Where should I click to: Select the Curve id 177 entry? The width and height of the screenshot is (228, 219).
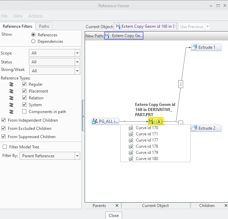click(147, 140)
